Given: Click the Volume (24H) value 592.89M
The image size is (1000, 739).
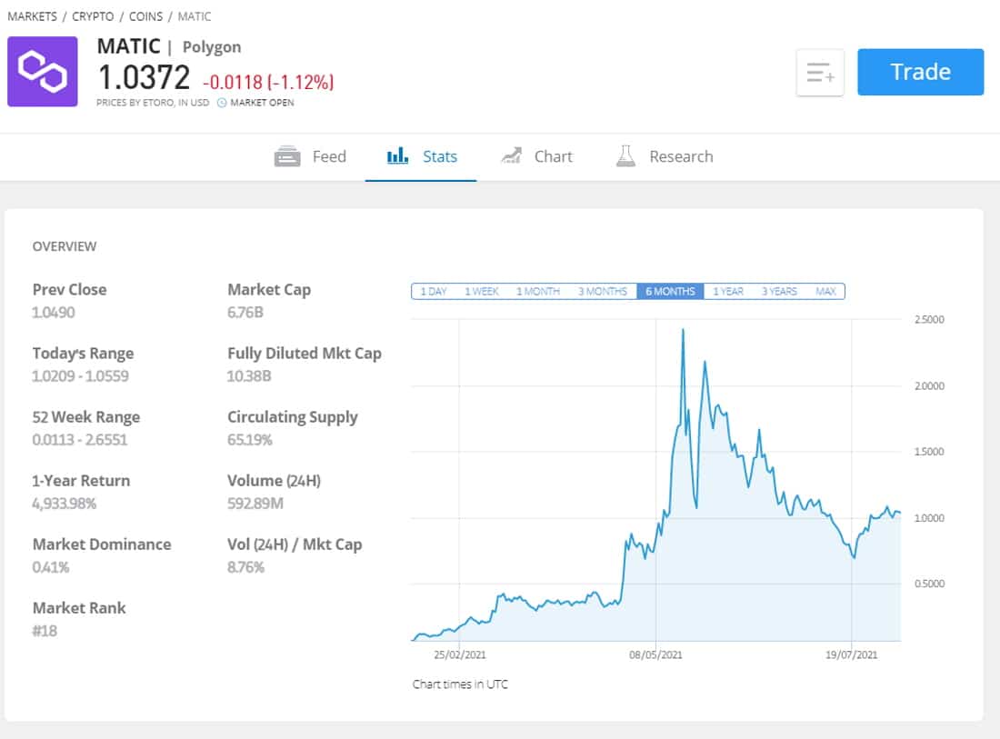Looking at the screenshot, I should click(255, 504).
